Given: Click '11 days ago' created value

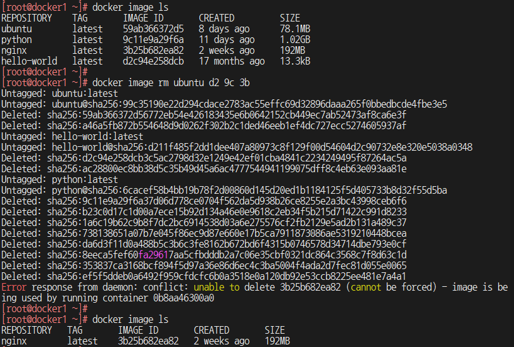Looking at the screenshot, I should 227,40.
